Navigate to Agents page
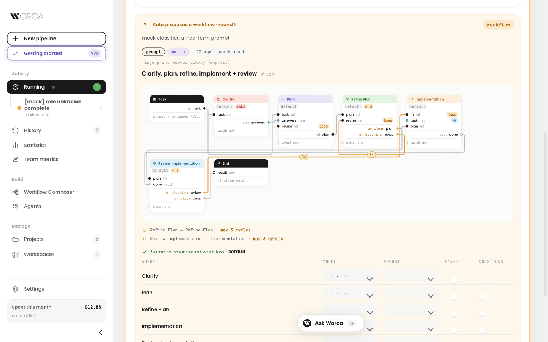The width and height of the screenshot is (548, 342). click(56, 206)
